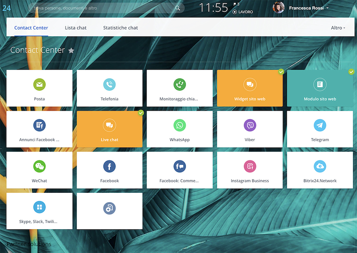This screenshot has height=253, width=357.
Task: Switch to the Lista chat tab
Action: (x=75, y=28)
